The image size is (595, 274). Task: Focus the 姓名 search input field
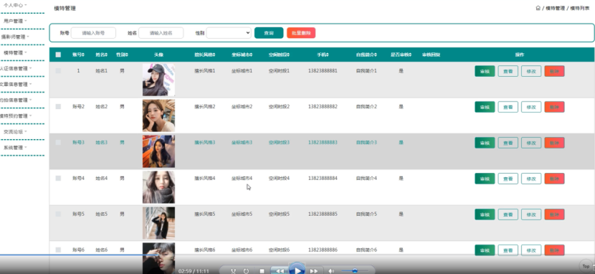pyautogui.click(x=161, y=33)
